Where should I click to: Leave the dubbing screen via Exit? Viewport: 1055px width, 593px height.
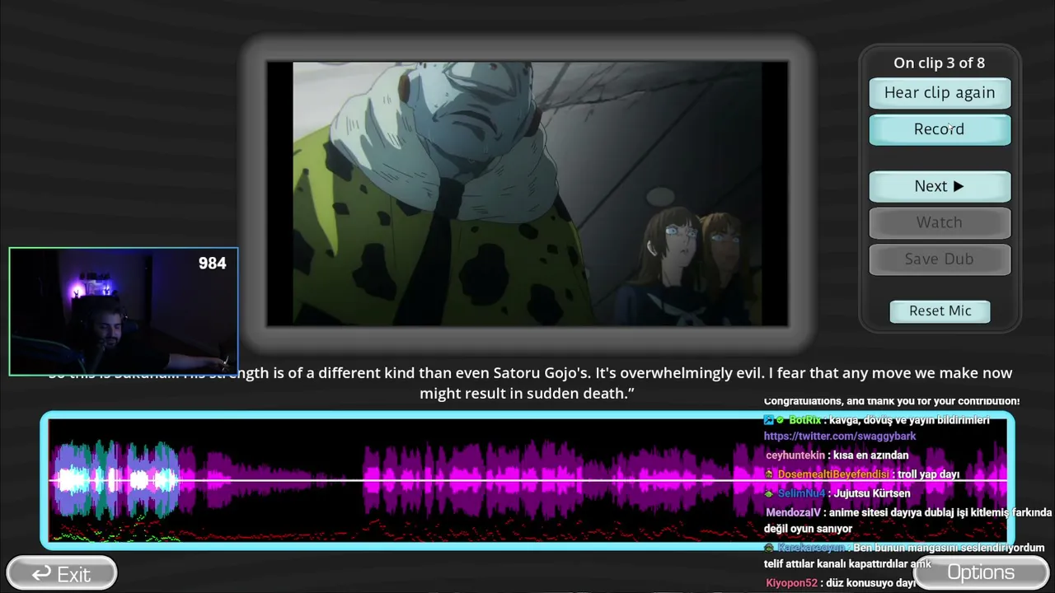pyautogui.click(x=62, y=573)
